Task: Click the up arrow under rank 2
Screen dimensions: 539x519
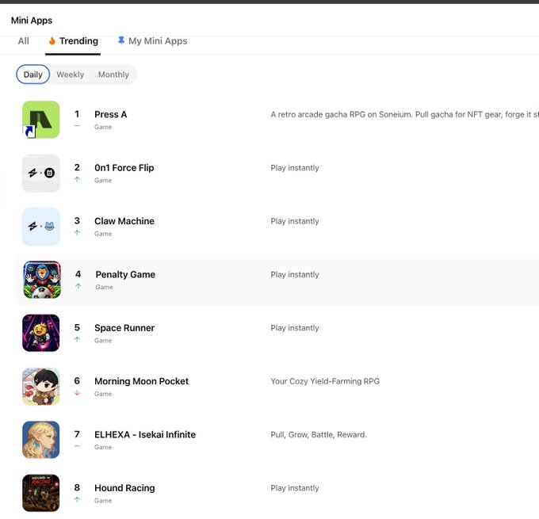Action: tap(77, 179)
